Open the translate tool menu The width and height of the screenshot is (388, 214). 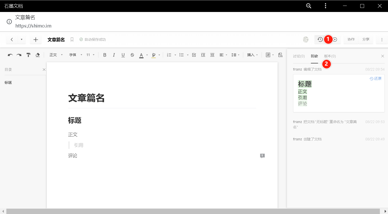[270, 55]
